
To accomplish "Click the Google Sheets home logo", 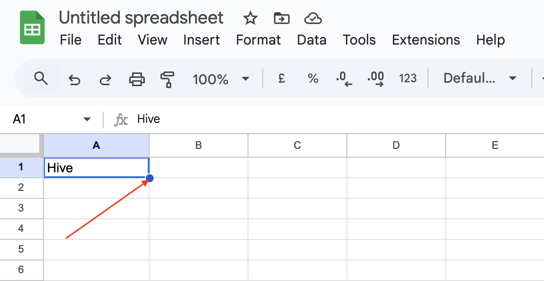I will (x=32, y=27).
